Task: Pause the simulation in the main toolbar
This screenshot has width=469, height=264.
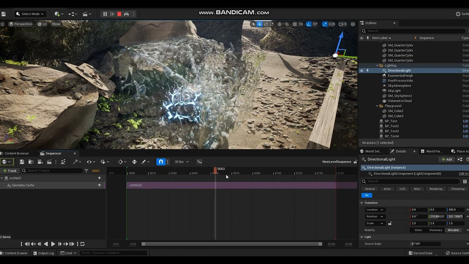Action: click(x=105, y=14)
